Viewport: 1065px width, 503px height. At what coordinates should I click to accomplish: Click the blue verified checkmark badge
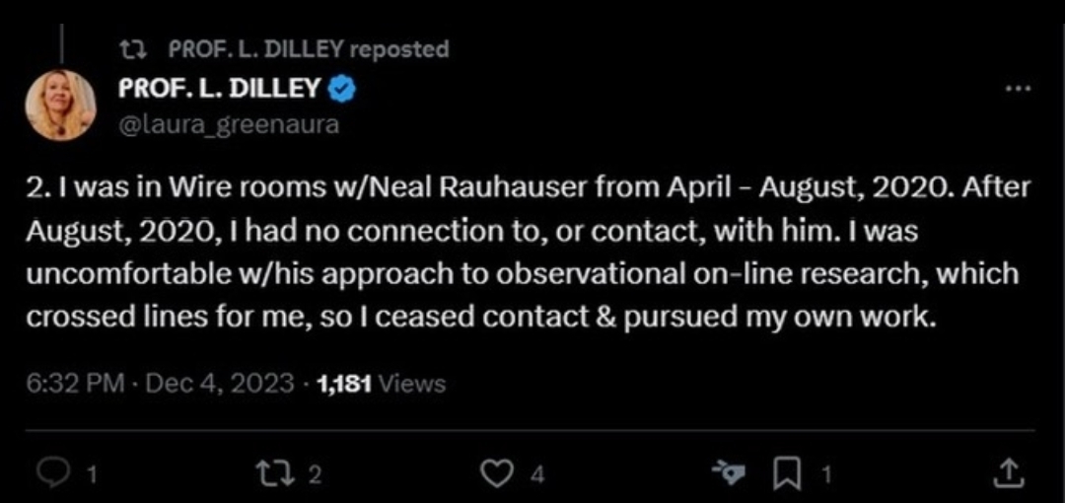pyautogui.click(x=341, y=89)
